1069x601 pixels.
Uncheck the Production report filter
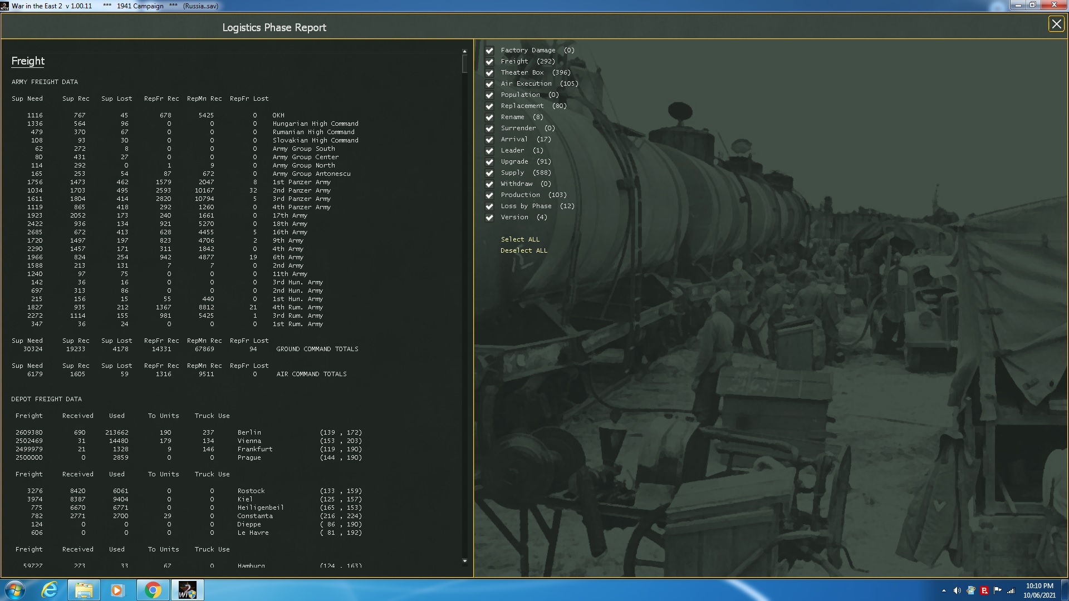point(489,195)
